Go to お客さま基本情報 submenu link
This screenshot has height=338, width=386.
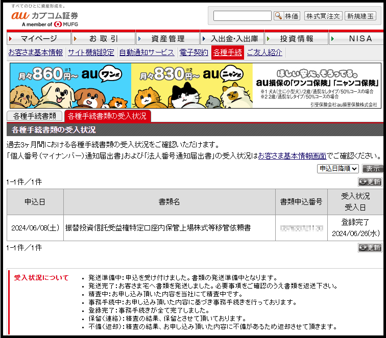pyautogui.click(x=35, y=53)
